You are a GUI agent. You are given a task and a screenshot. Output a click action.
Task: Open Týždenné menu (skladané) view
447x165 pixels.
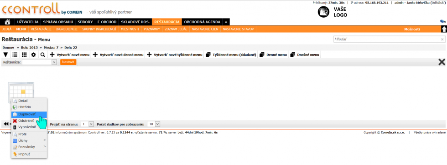click(231, 55)
